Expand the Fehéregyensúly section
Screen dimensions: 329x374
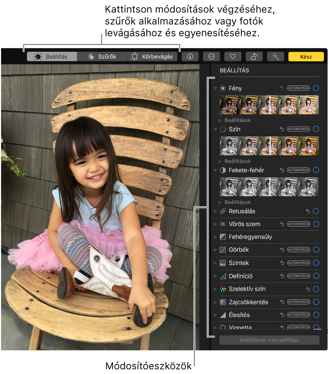pyautogui.click(x=215, y=237)
